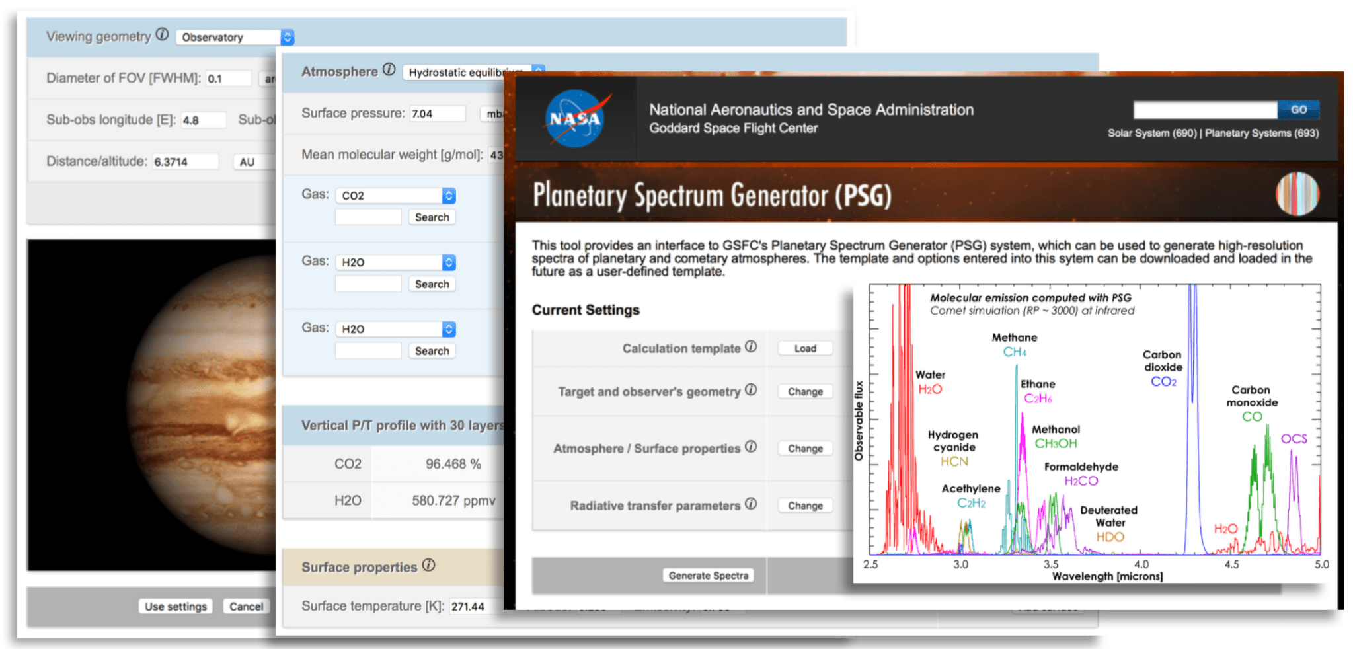This screenshot has width=1353, height=649.
Task: Click the molecular emission spectrum chart
Action: (1093, 433)
